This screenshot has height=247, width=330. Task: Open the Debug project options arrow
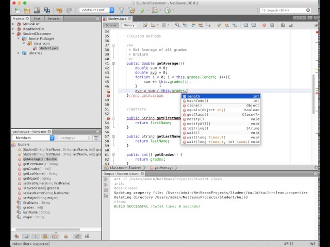pos(160,10)
